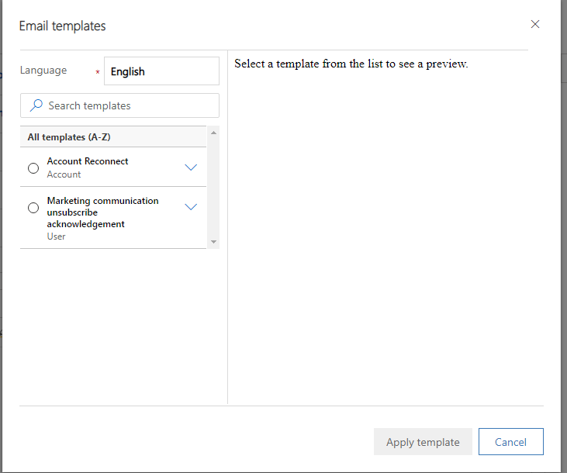Focus the Search templates field
Image resolution: width=567 pixels, height=473 pixels.
pos(119,105)
